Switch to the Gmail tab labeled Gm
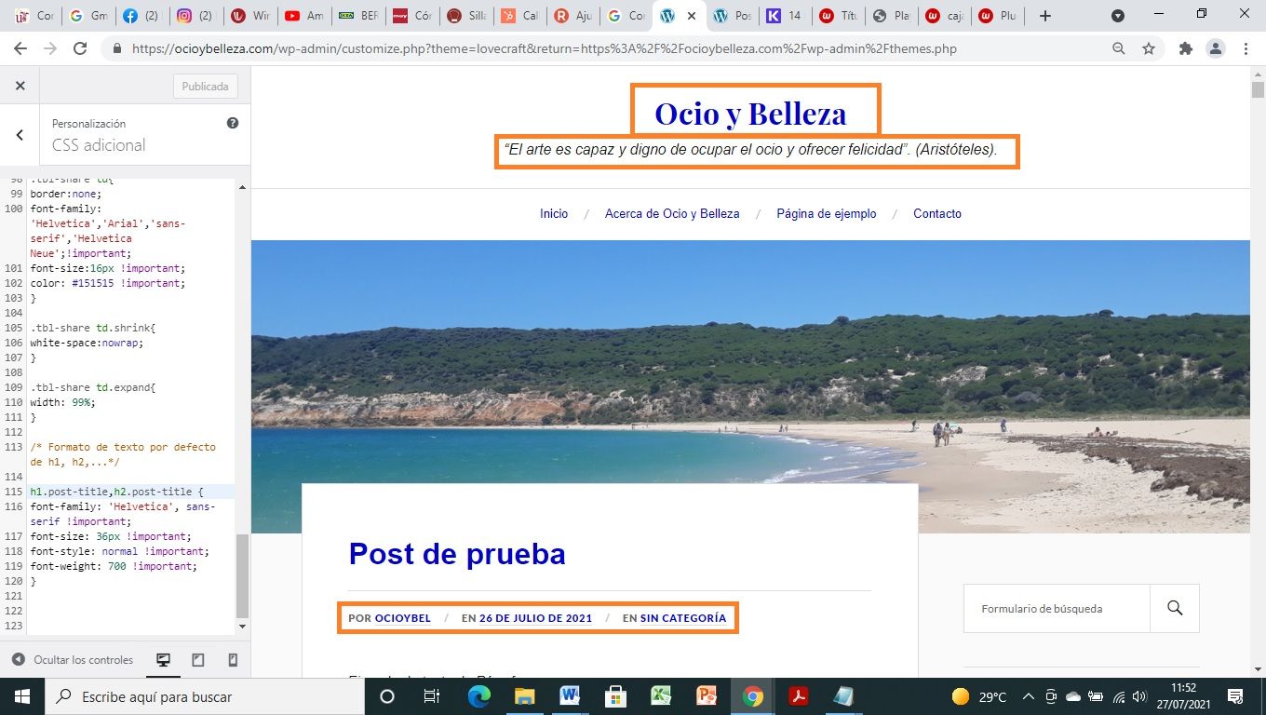This screenshot has height=715, width=1266. tap(88, 16)
